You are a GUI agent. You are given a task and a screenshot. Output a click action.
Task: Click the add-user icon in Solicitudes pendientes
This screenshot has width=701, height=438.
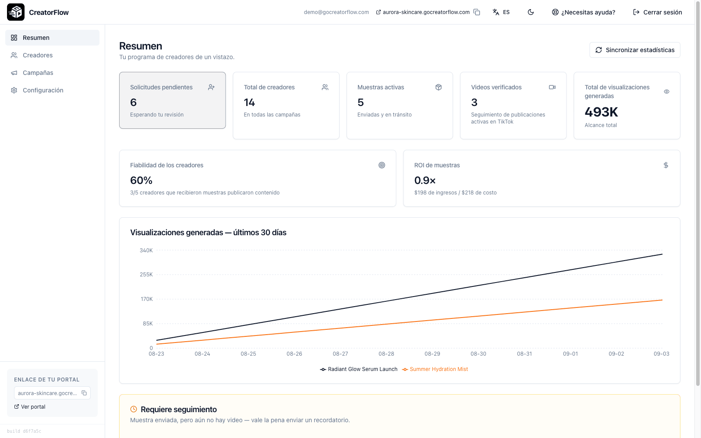pos(211,87)
